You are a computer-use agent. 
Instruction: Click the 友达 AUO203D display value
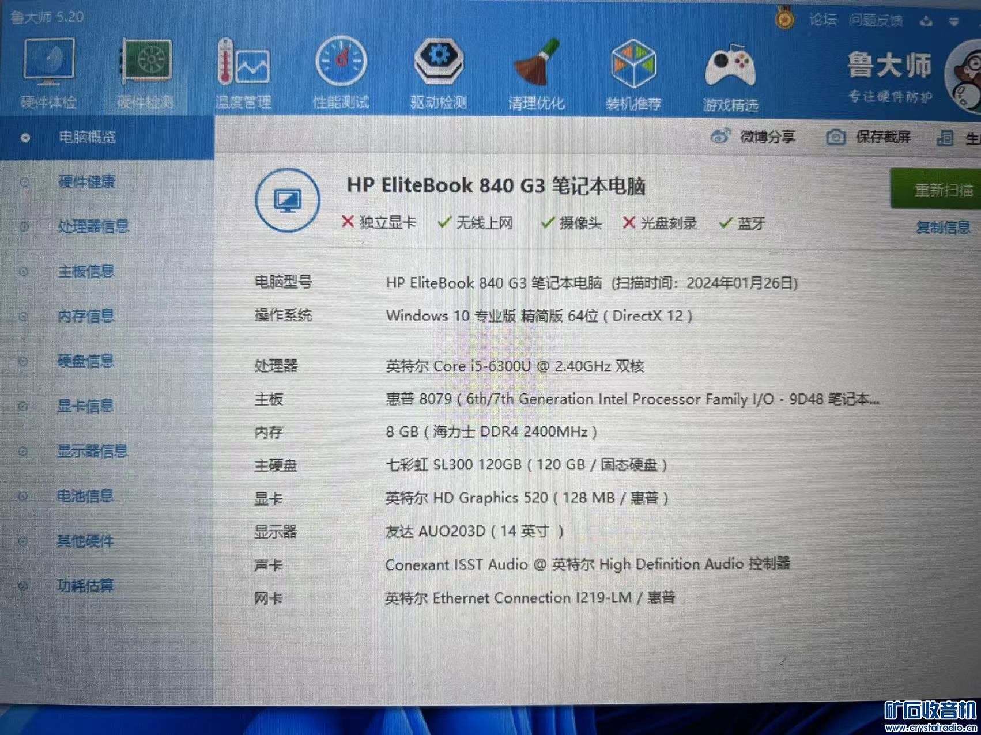[474, 531]
